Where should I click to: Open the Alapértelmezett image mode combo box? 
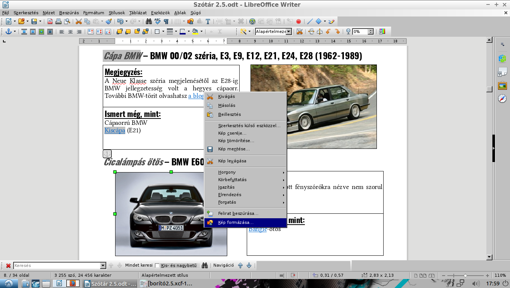click(x=273, y=31)
